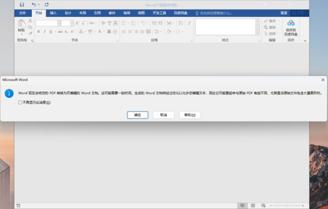Click the 确定 button in the dialog

coord(138,115)
